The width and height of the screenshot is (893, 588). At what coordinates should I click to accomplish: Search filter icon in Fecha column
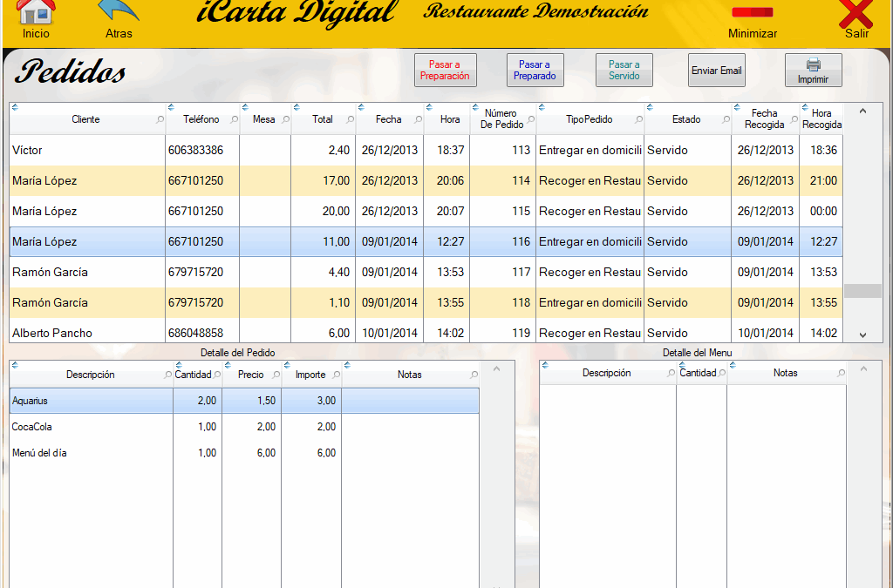(x=418, y=119)
